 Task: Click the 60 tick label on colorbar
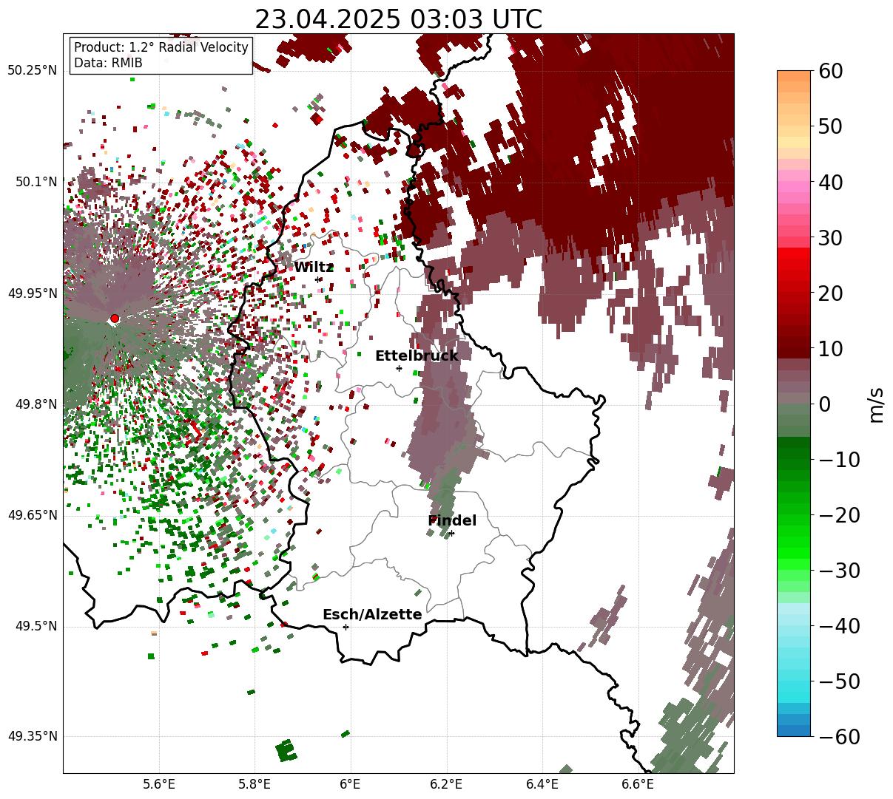(831, 71)
